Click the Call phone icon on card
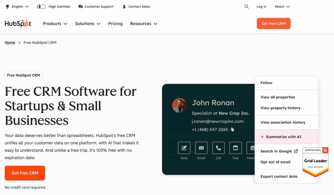This screenshot has width=334, height=195. (x=218, y=148)
